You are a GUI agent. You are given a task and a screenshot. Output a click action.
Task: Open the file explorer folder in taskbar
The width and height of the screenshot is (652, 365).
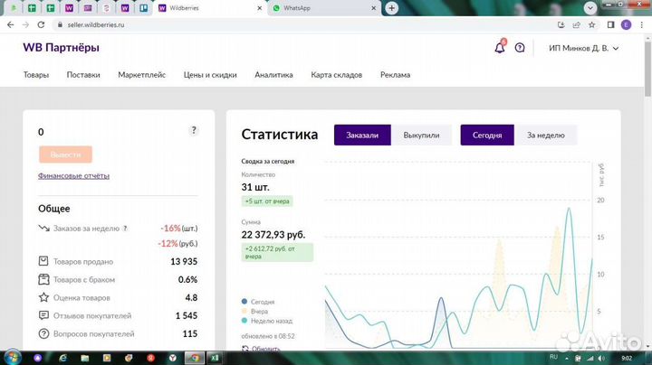tap(85, 358)
